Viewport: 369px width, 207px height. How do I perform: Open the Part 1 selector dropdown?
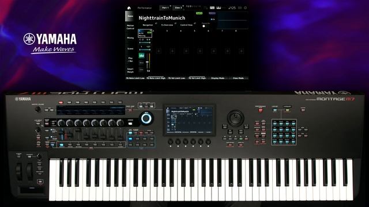pos(165,7)
